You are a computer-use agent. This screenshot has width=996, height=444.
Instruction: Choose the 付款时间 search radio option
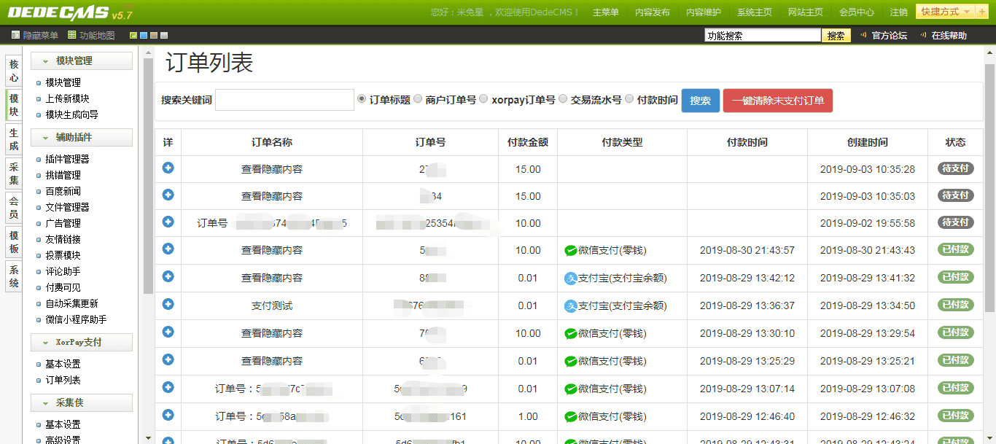click(x=629, y=99)
